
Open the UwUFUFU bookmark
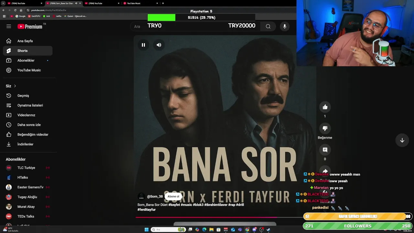[34, 16]
